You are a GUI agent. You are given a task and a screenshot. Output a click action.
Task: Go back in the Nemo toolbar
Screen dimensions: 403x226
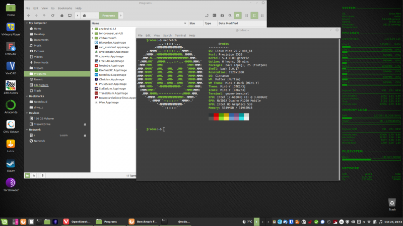(x=29, y=16)
